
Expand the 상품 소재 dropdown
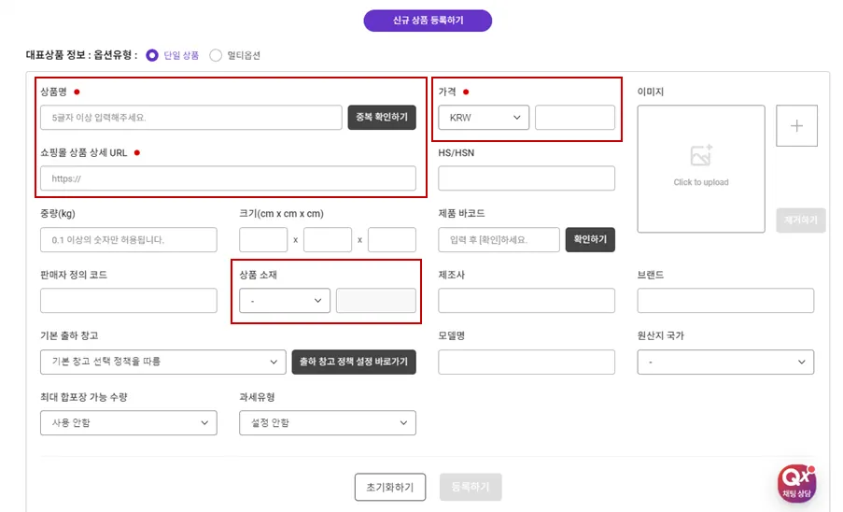[x=285, y=300]
